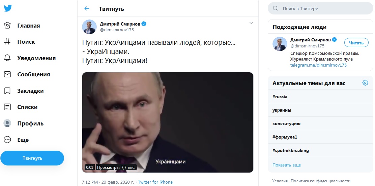Open Закладки via the bookmark icon
The image size is (375, 186).
pos(7,91)
